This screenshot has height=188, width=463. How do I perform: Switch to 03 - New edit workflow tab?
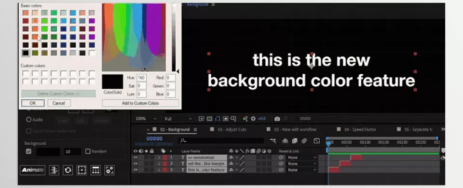pyautogui.click(x=295, y=130)
